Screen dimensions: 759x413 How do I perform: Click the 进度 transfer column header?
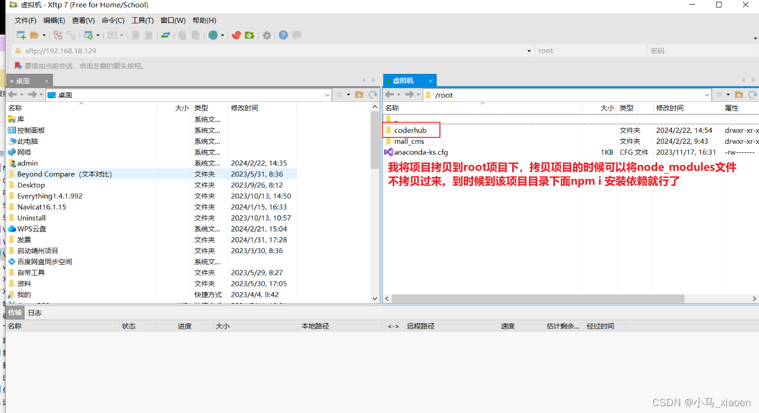(184, 326)
